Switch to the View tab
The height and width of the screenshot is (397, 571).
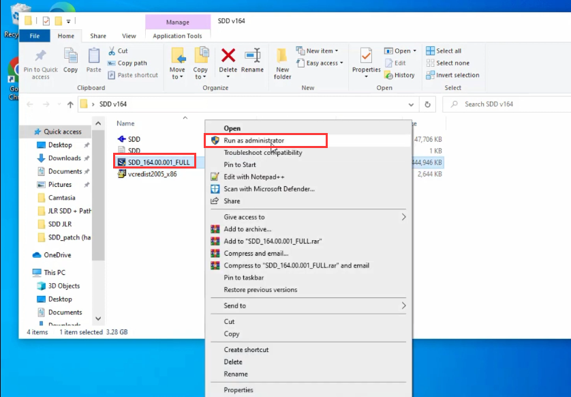click(x=129, y=35)
